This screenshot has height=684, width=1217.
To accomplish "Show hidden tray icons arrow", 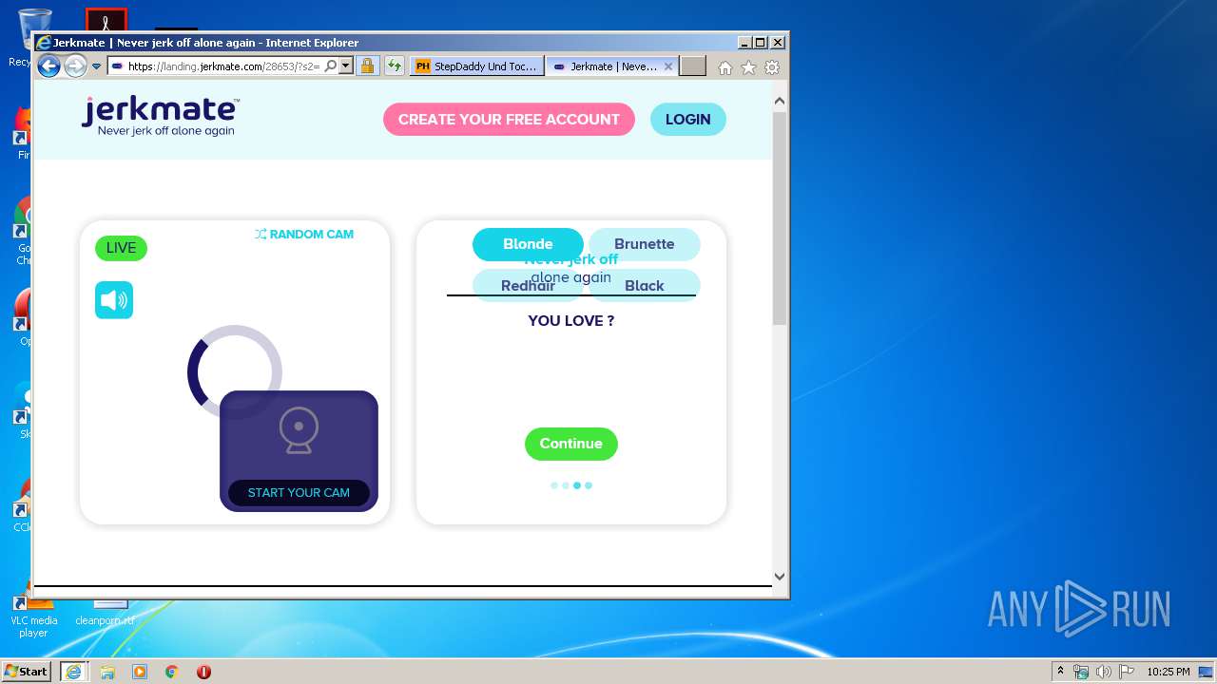I will point(1060,671).
